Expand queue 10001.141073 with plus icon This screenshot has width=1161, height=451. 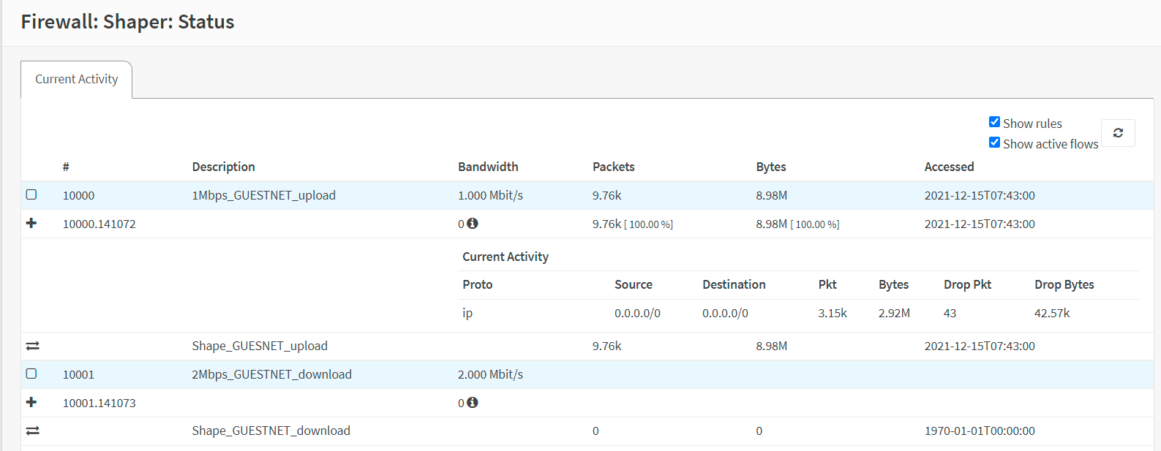click(31, 402)
